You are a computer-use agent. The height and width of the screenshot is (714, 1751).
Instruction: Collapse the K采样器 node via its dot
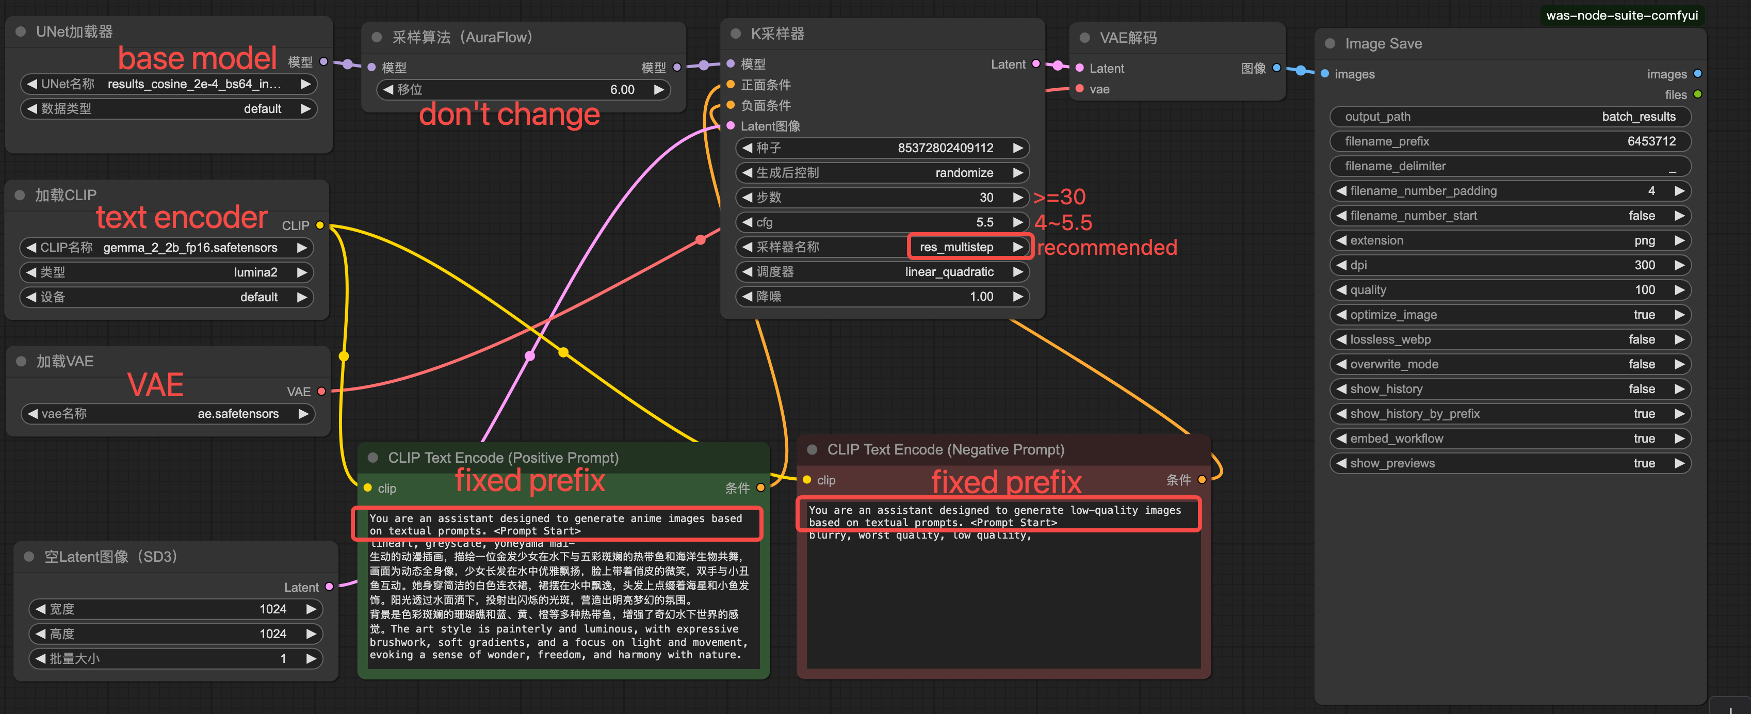(x=736, y=34)
